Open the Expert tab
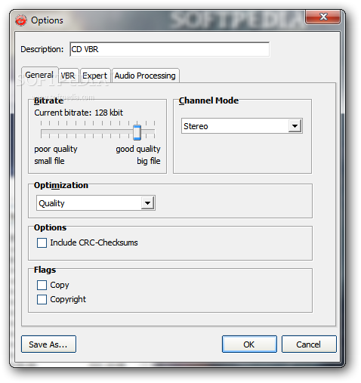Viewport: 361px width, 383px height. (94, 76)
